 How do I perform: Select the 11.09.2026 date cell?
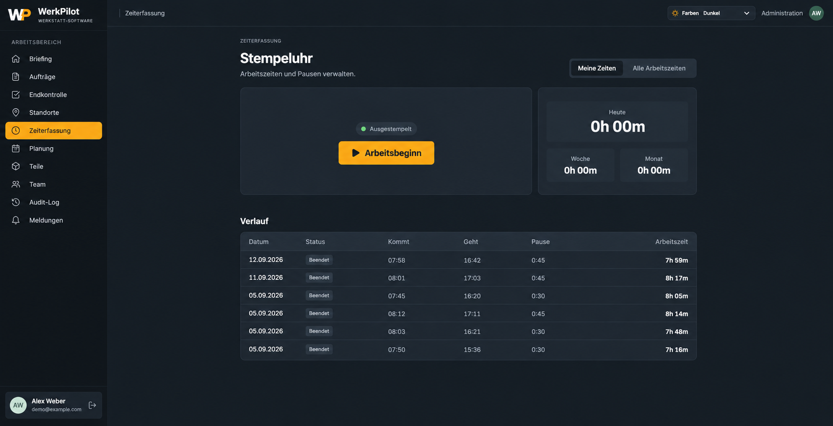[266, 277]
